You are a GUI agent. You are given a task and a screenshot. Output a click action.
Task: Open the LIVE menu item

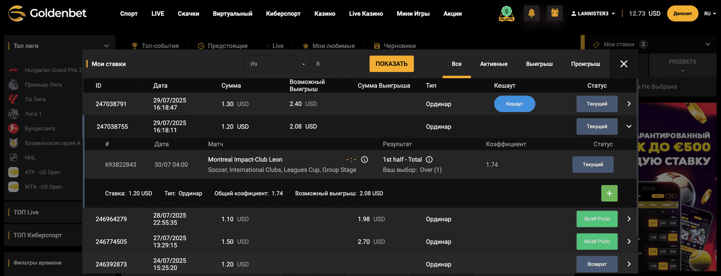(x=158, y=14)
